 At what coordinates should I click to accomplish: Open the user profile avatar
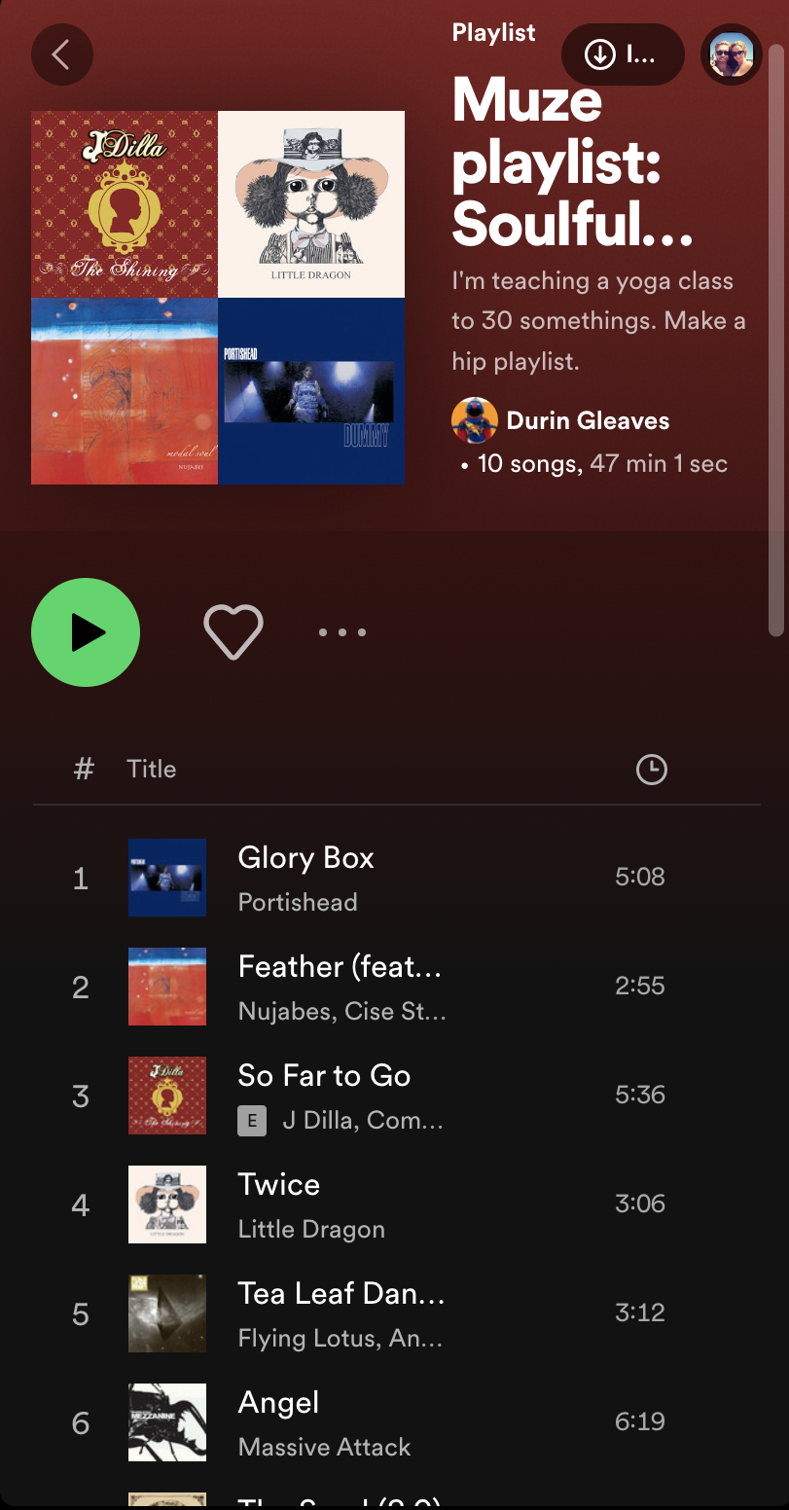pos(732,54)
